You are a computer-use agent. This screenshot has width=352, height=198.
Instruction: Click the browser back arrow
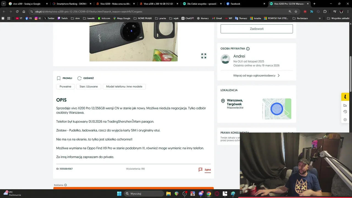click(4, 12)
